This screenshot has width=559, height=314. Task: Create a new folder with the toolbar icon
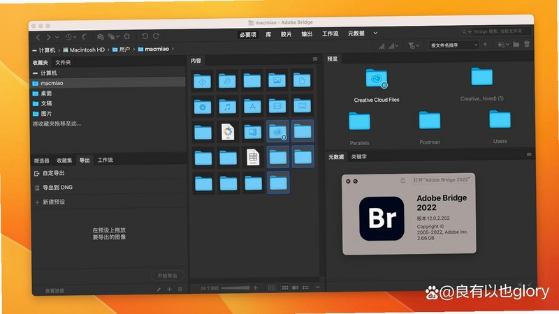tap(516, 44)
